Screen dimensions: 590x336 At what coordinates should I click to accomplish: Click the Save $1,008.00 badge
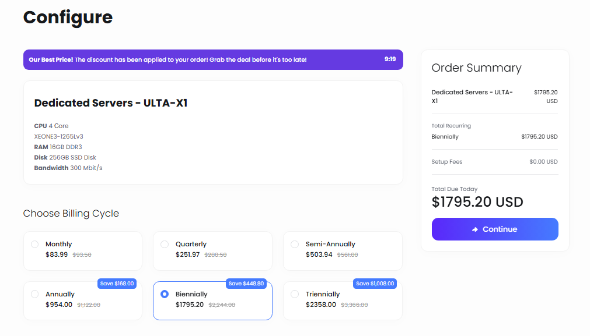click(x=375, y=284)
